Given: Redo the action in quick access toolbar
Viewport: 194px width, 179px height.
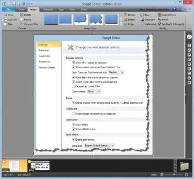Looking at the screenshot, I should pos(28,4).
